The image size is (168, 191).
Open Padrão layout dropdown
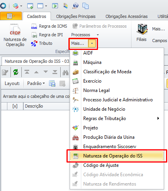pos(36,83)
